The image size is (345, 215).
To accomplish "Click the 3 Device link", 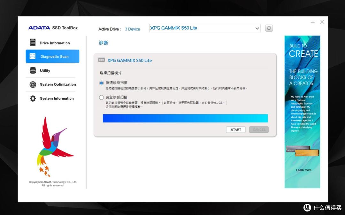I will tap(133, 29).
